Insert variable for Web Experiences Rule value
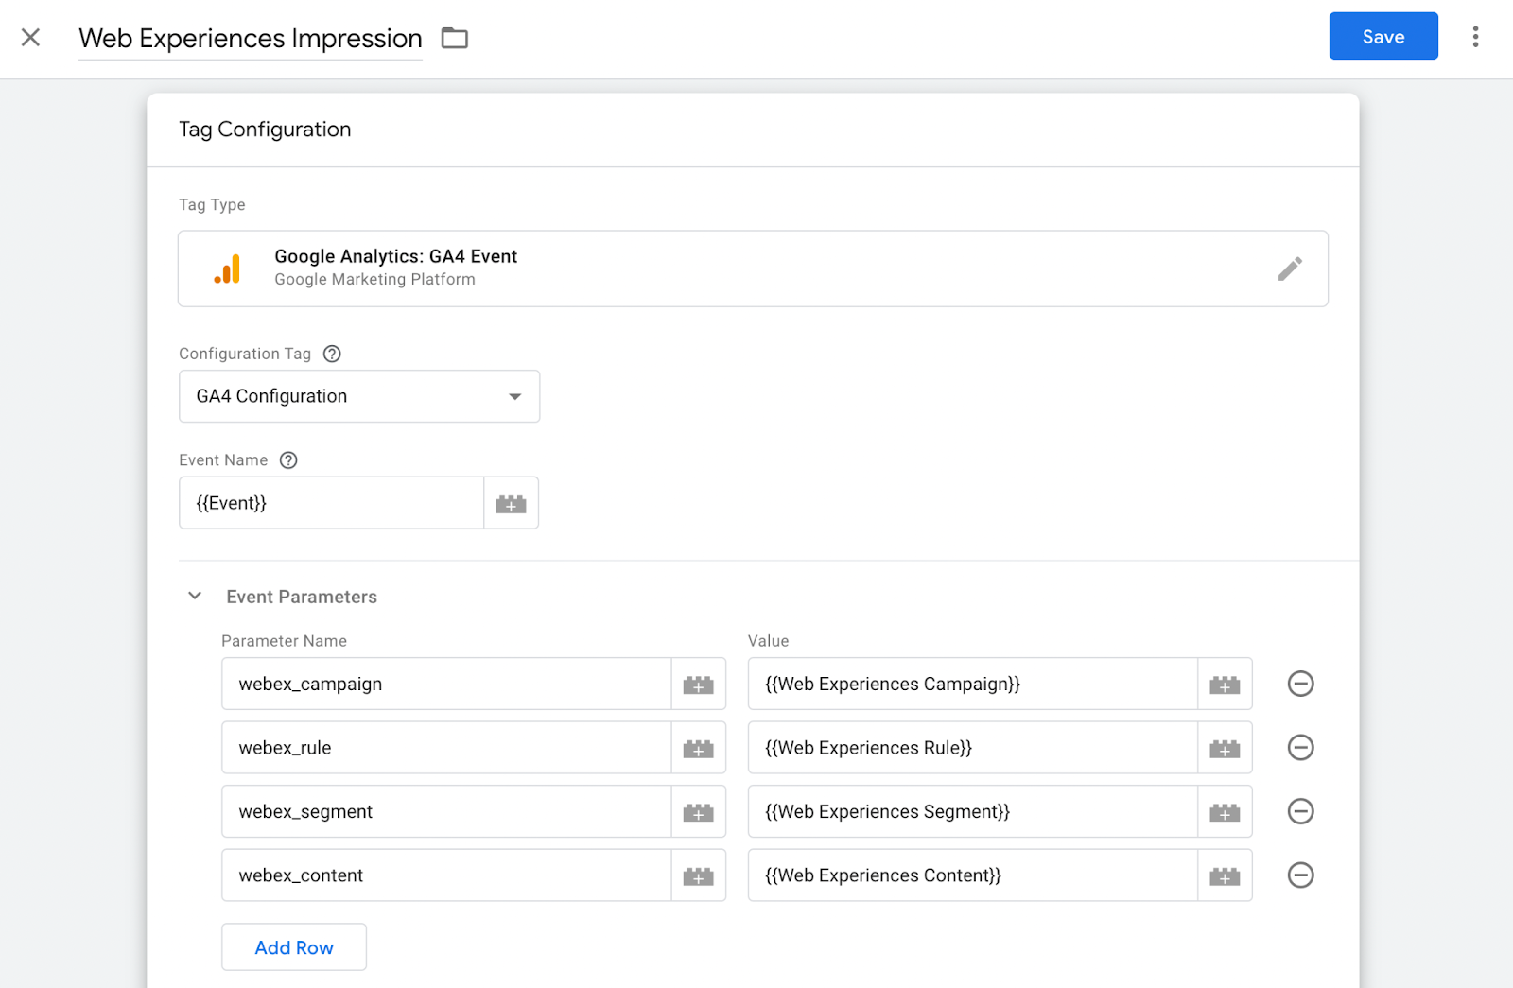The image size is (1513, 988). [1225, 749]
